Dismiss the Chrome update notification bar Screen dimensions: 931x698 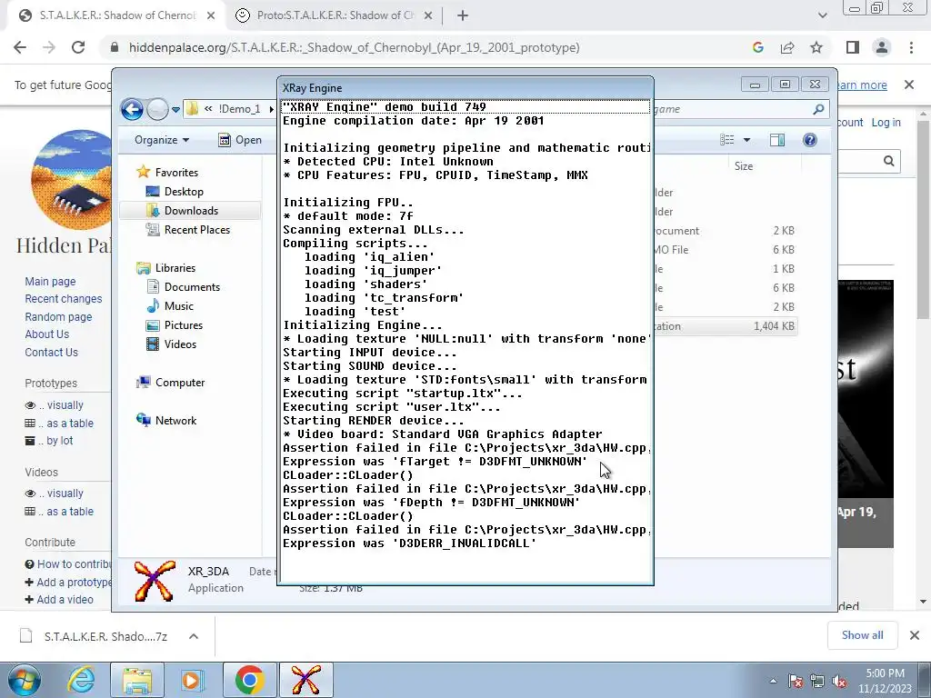(908, 85)
